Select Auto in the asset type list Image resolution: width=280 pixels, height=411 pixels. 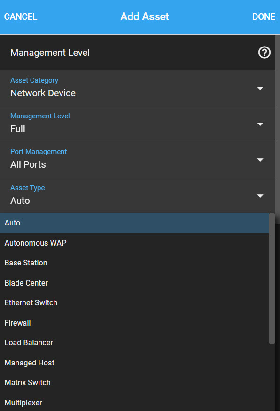pos(134,223)
